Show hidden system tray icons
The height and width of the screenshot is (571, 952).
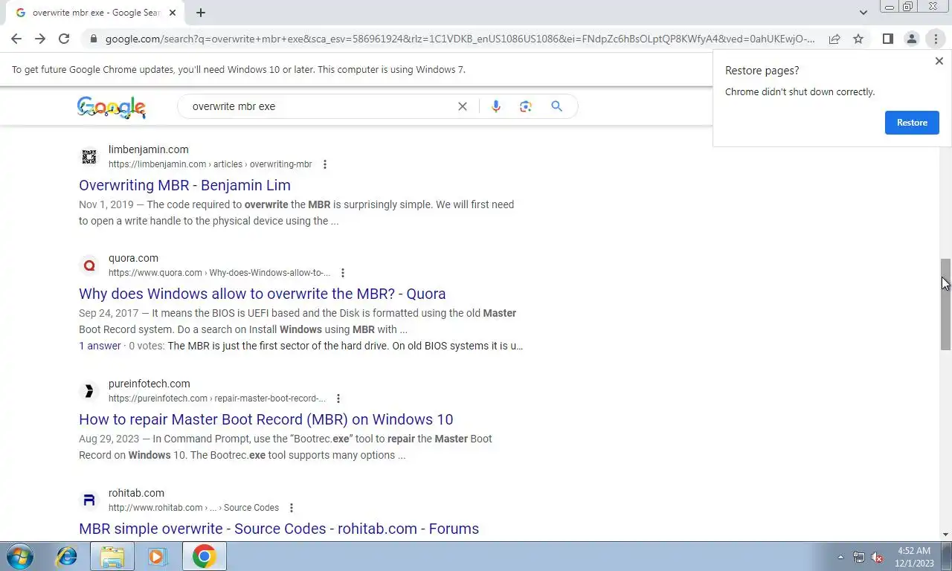click(x=840, y=557)
